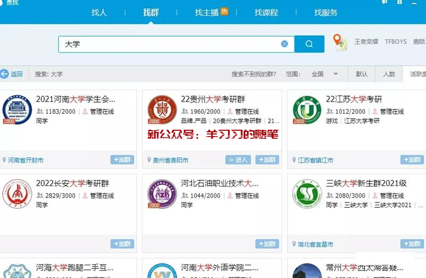
Task: Click 加群 for 2021河南大学学生会
Action: click(x=122, y=159)
